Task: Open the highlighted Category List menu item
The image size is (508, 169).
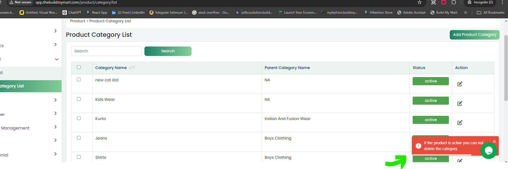Action: (x=31, y=86)
